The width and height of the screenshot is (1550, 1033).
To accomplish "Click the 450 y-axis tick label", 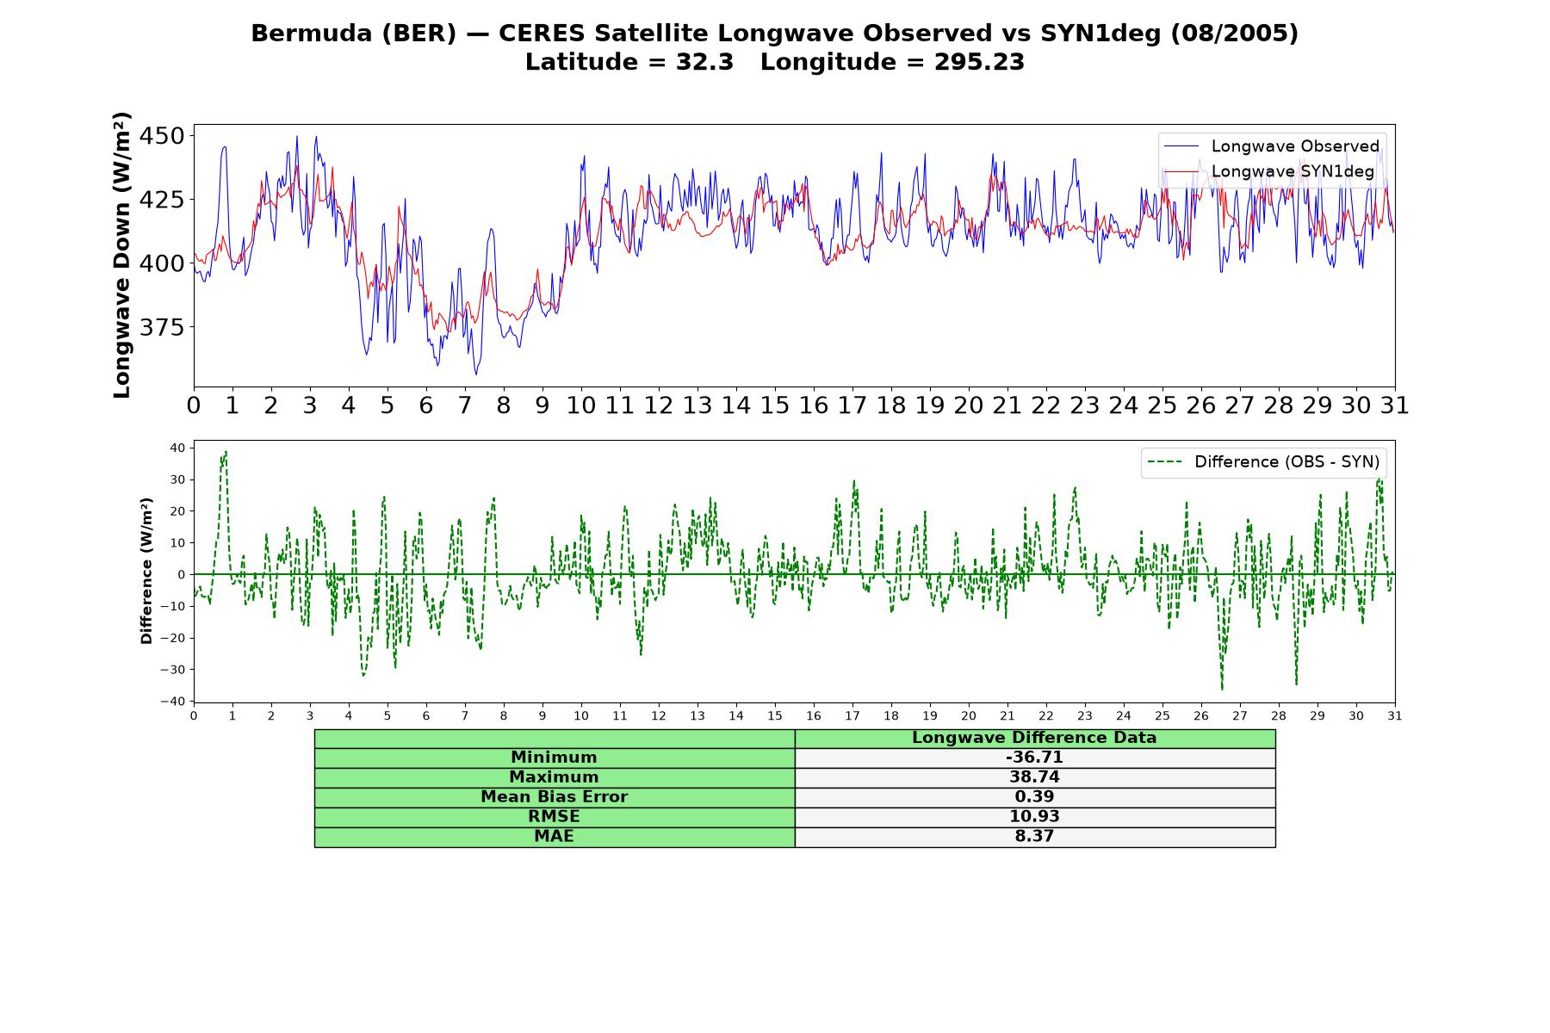I will coord(162,136).
